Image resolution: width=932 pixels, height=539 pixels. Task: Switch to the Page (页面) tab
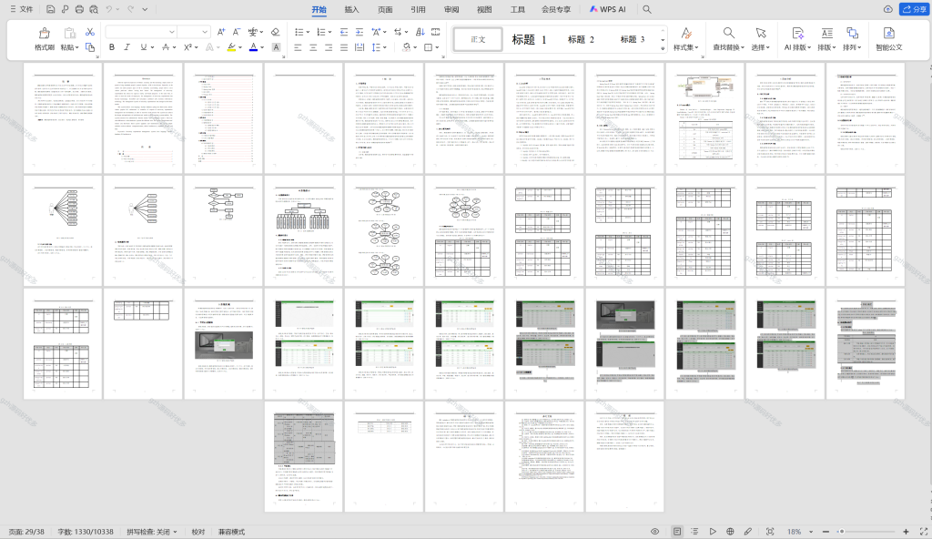[385, 9]
